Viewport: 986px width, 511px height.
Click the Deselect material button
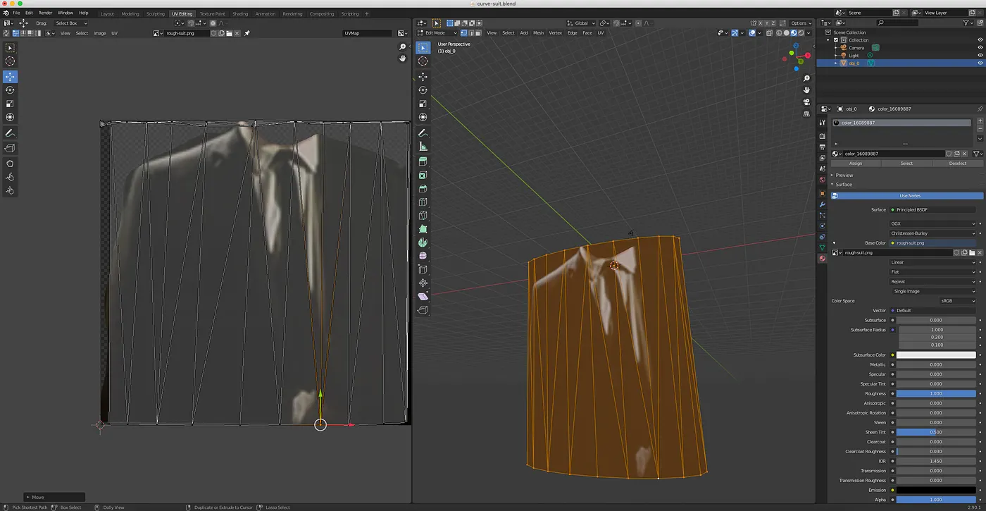(x=958, y=164)
